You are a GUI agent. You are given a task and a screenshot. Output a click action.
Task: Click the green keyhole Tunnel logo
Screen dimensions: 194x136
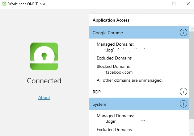(x=44, y=56)
